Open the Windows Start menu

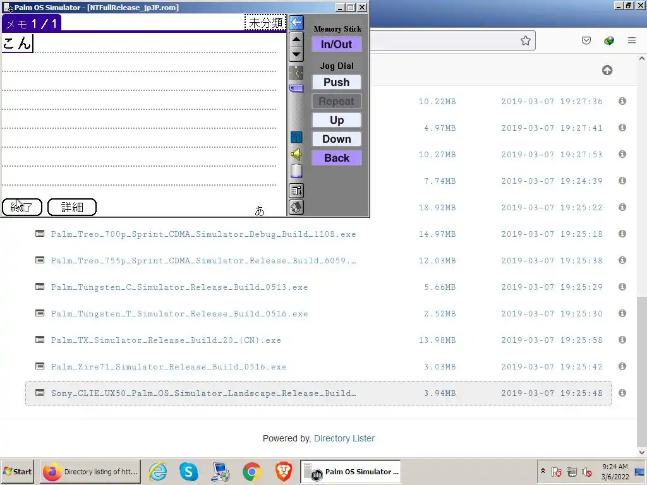[x=18, y=471]
